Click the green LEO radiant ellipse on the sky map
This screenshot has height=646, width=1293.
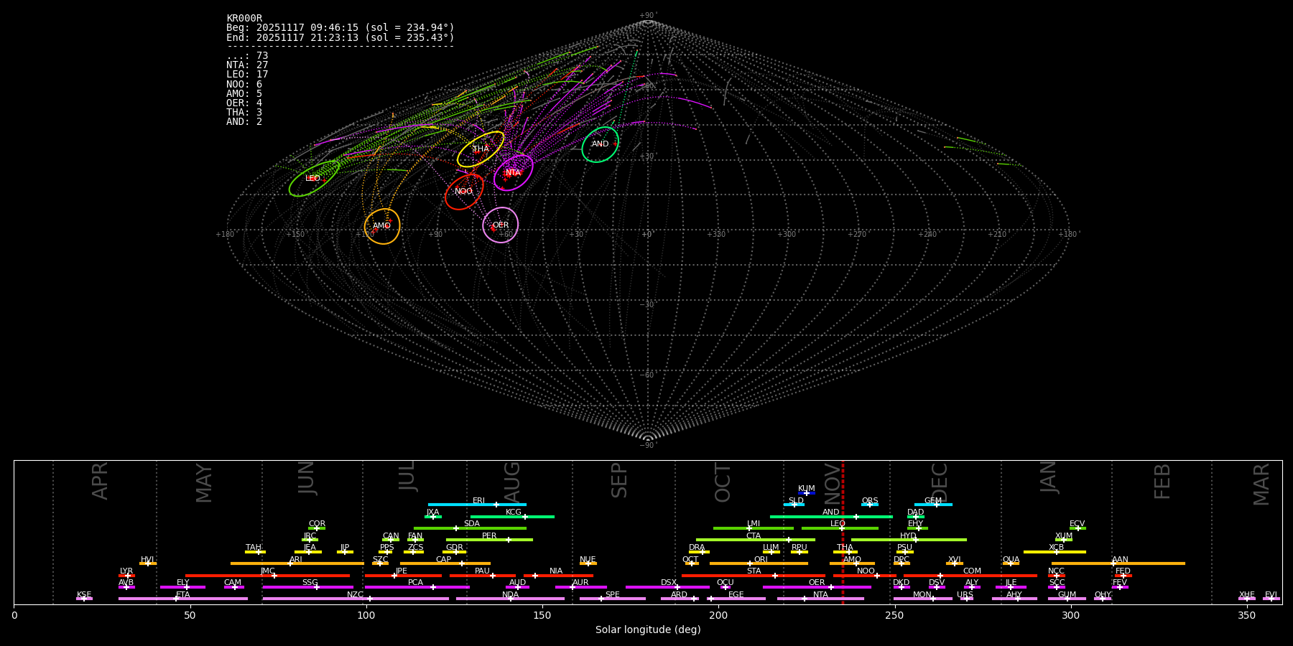pyautogui.click(x=314, y=178)
